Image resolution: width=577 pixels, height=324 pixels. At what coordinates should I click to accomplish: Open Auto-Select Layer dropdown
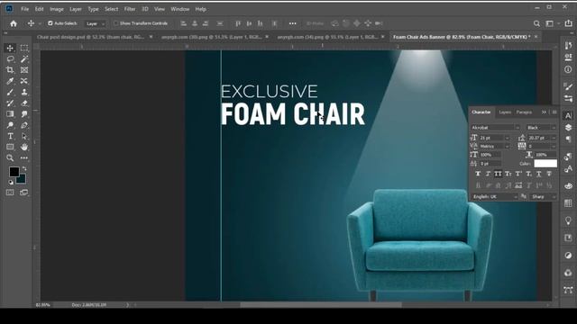(95, 23)
